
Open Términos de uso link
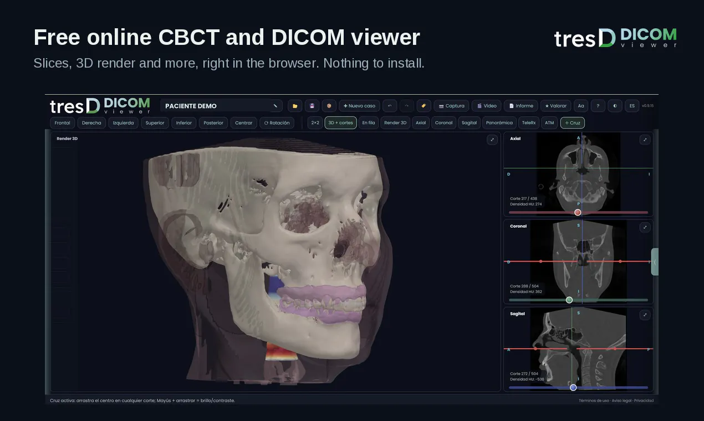tap(594, 401)
